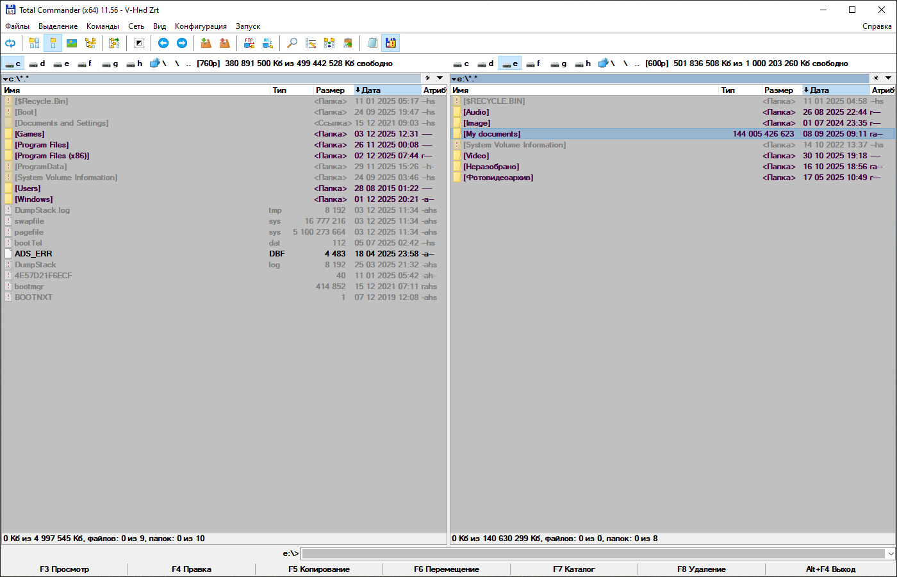Go to root with left panel backslash button
Image resolution: width=897 pixels, height=577 pixels.
177,63
